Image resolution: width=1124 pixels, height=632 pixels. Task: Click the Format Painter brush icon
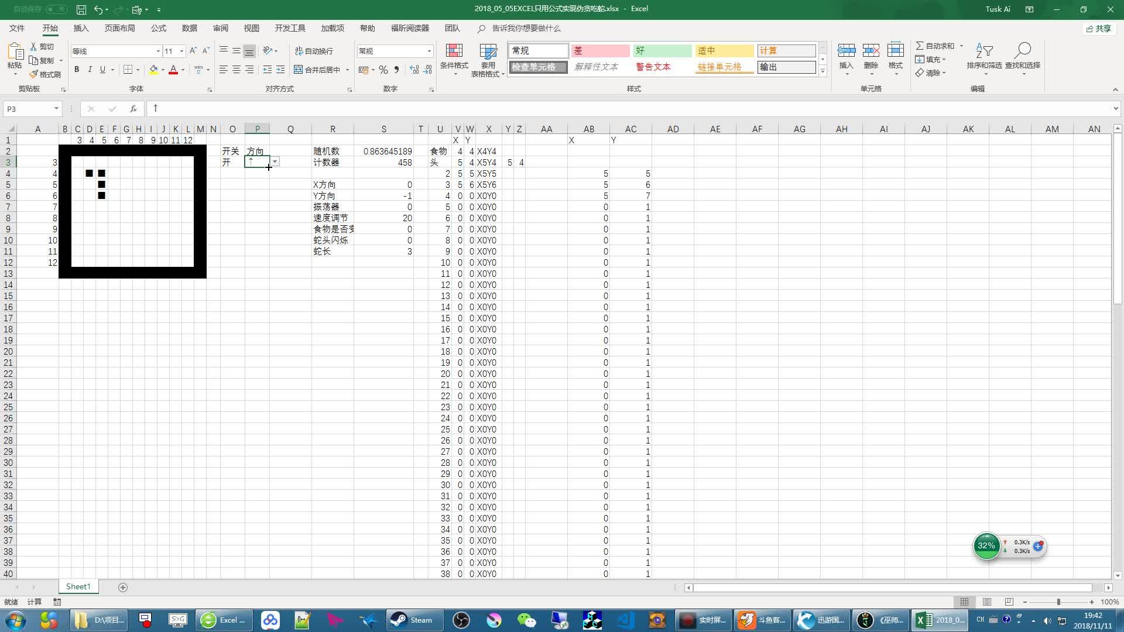coord(35,74)
